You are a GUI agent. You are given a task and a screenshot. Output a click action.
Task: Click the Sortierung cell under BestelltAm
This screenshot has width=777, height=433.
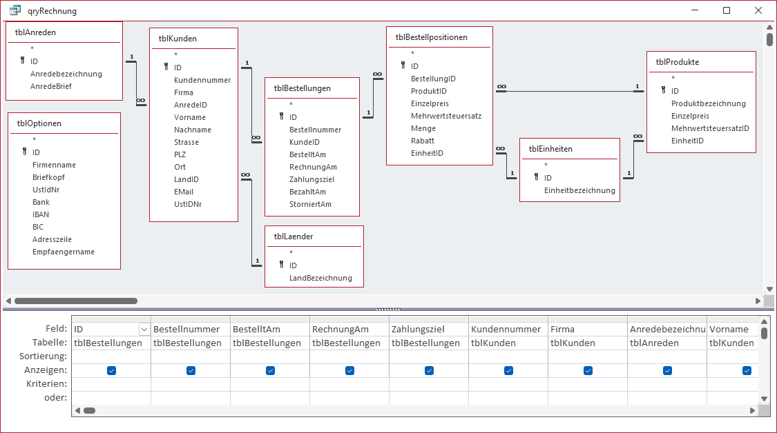click(x=269, y=356)
